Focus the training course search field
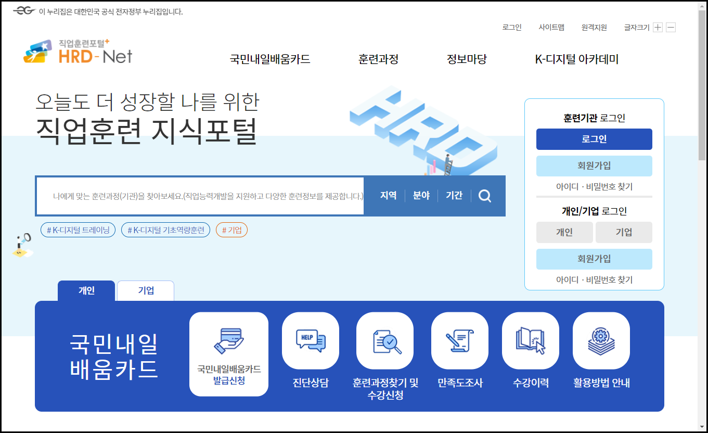 (200, 196)
